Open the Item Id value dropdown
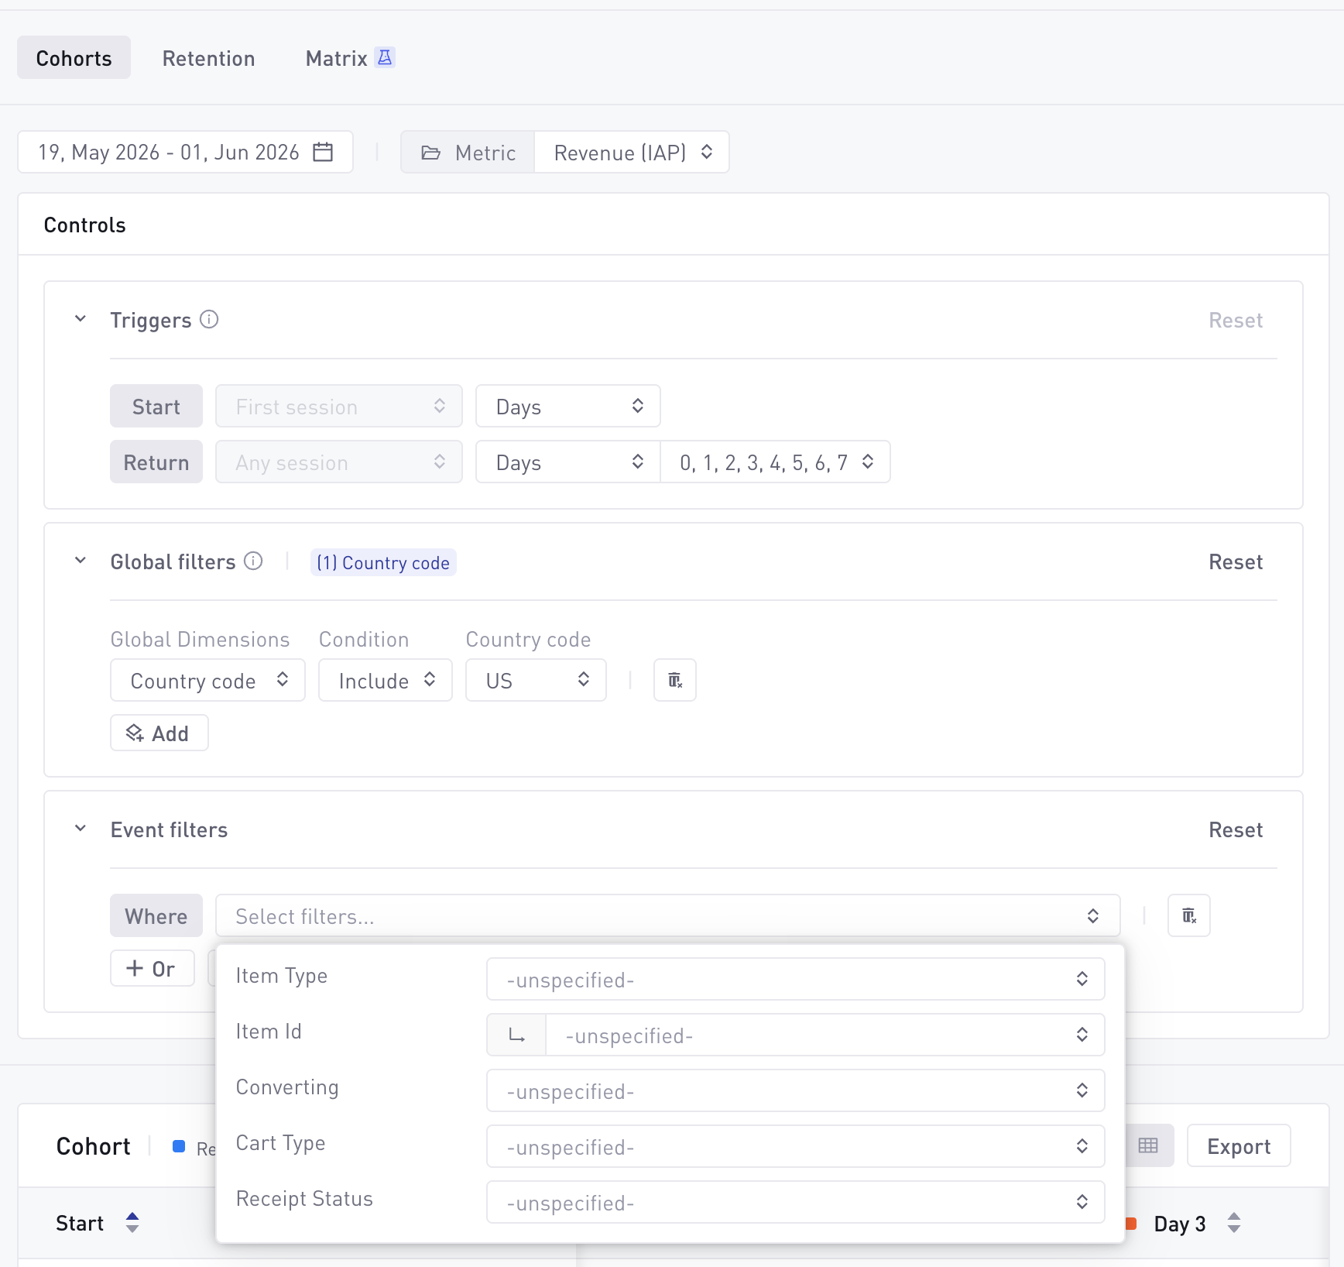The image size is (1344, 1267). (825, 1035)
